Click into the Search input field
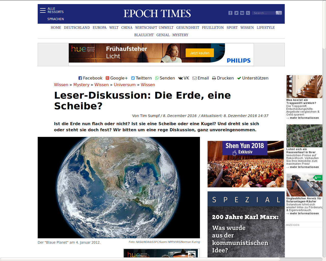The width and height of the screenshot is (326, 261). (264, 13)
